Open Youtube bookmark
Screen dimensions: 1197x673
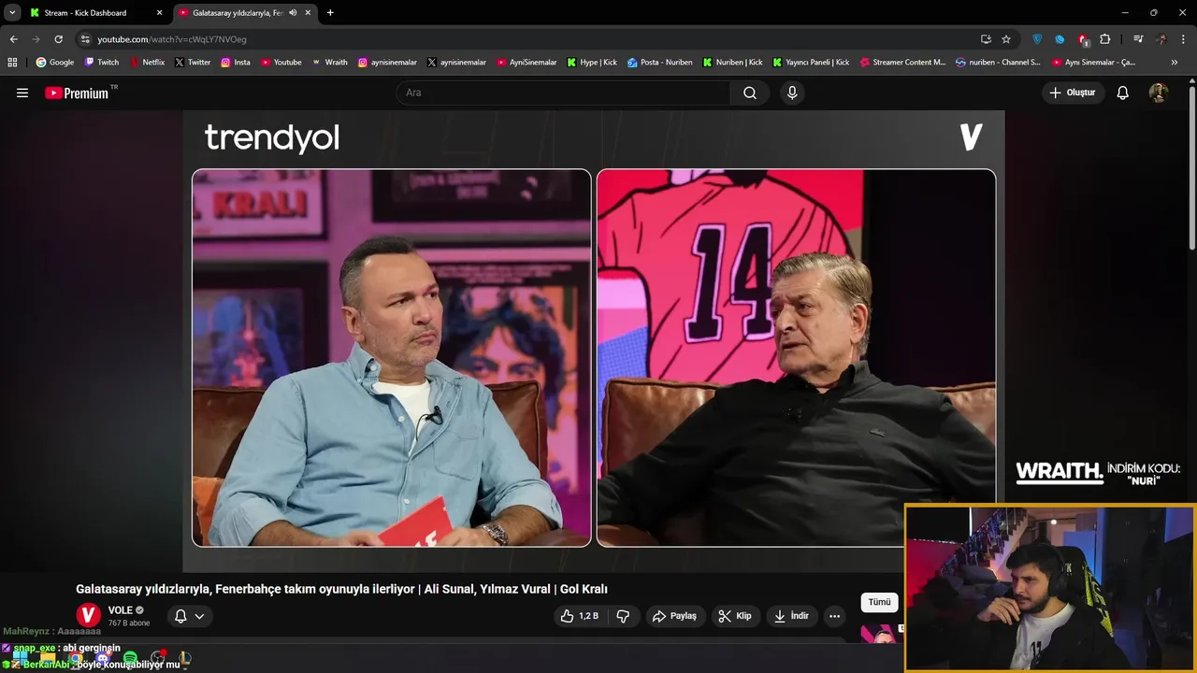point(281,63)
